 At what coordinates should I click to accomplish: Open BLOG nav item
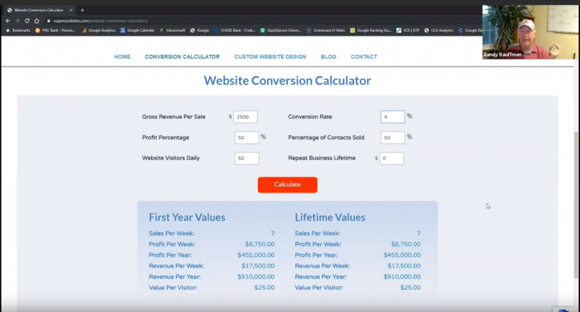coord(329,57)
